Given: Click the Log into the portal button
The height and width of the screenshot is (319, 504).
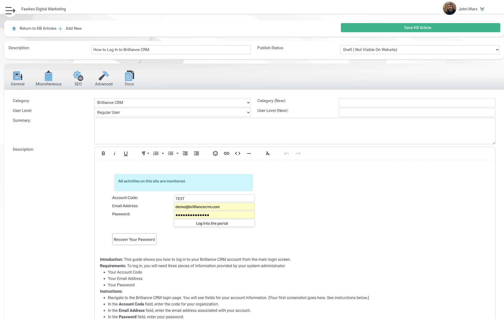Looking at the screenshot, I should point(214,223).
